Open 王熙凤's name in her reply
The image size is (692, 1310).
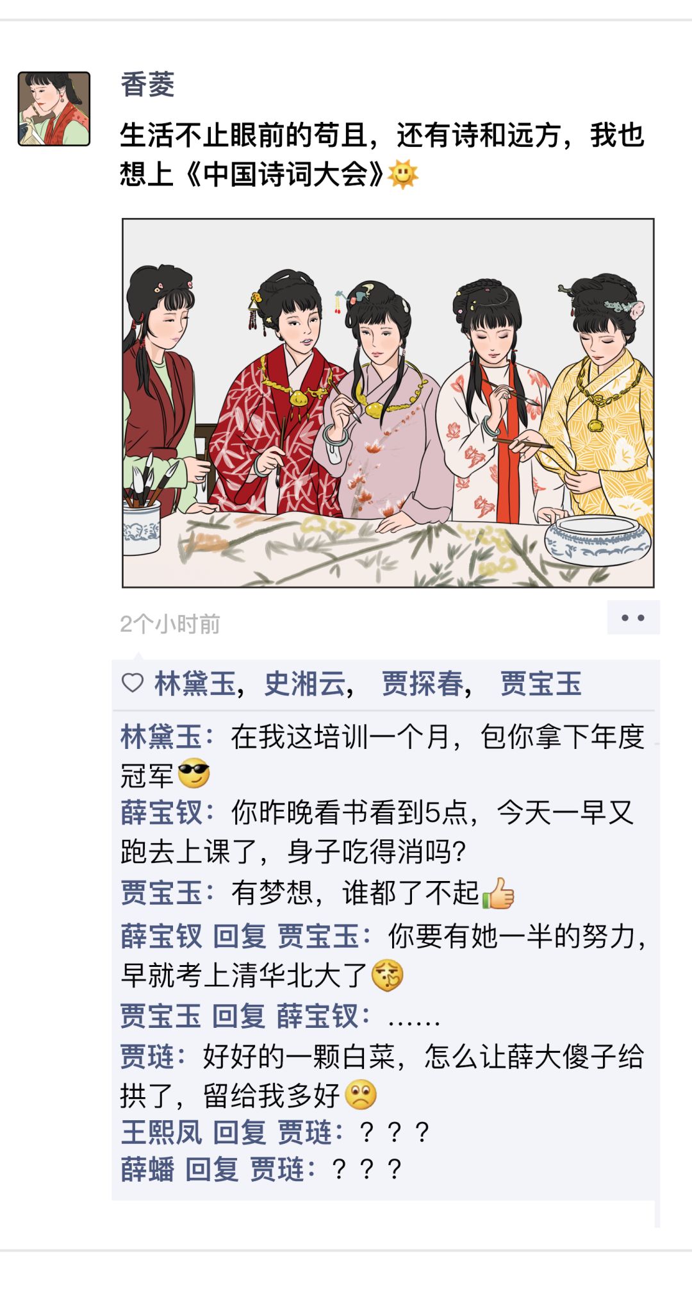coord(161,1132)
